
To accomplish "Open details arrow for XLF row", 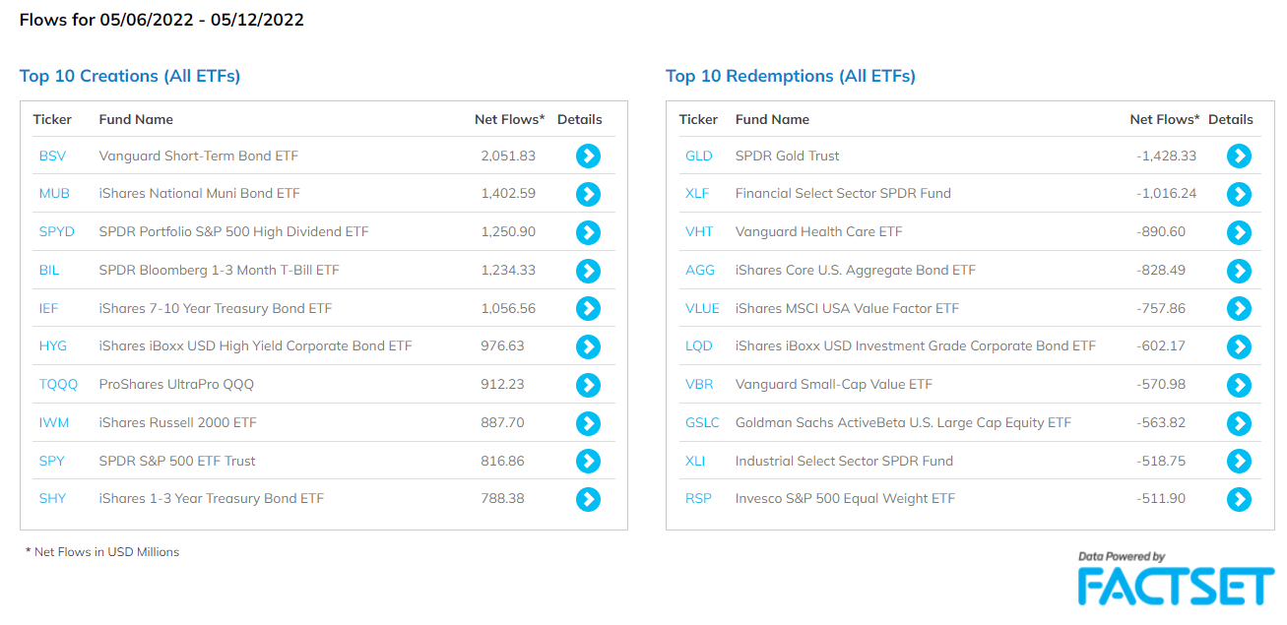I will (1239, 194).
